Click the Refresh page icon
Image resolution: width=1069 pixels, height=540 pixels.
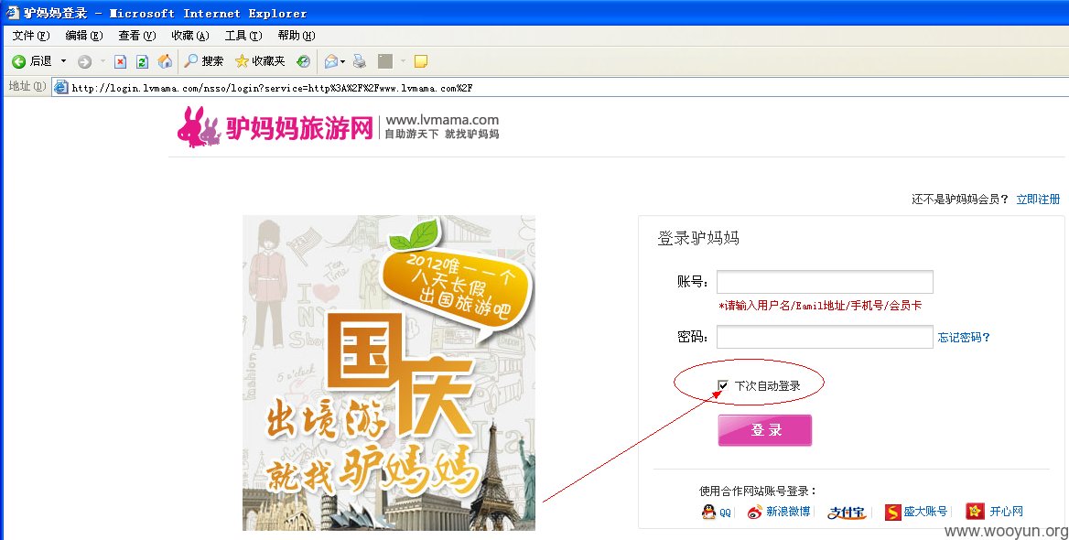[x=142, y=62]
